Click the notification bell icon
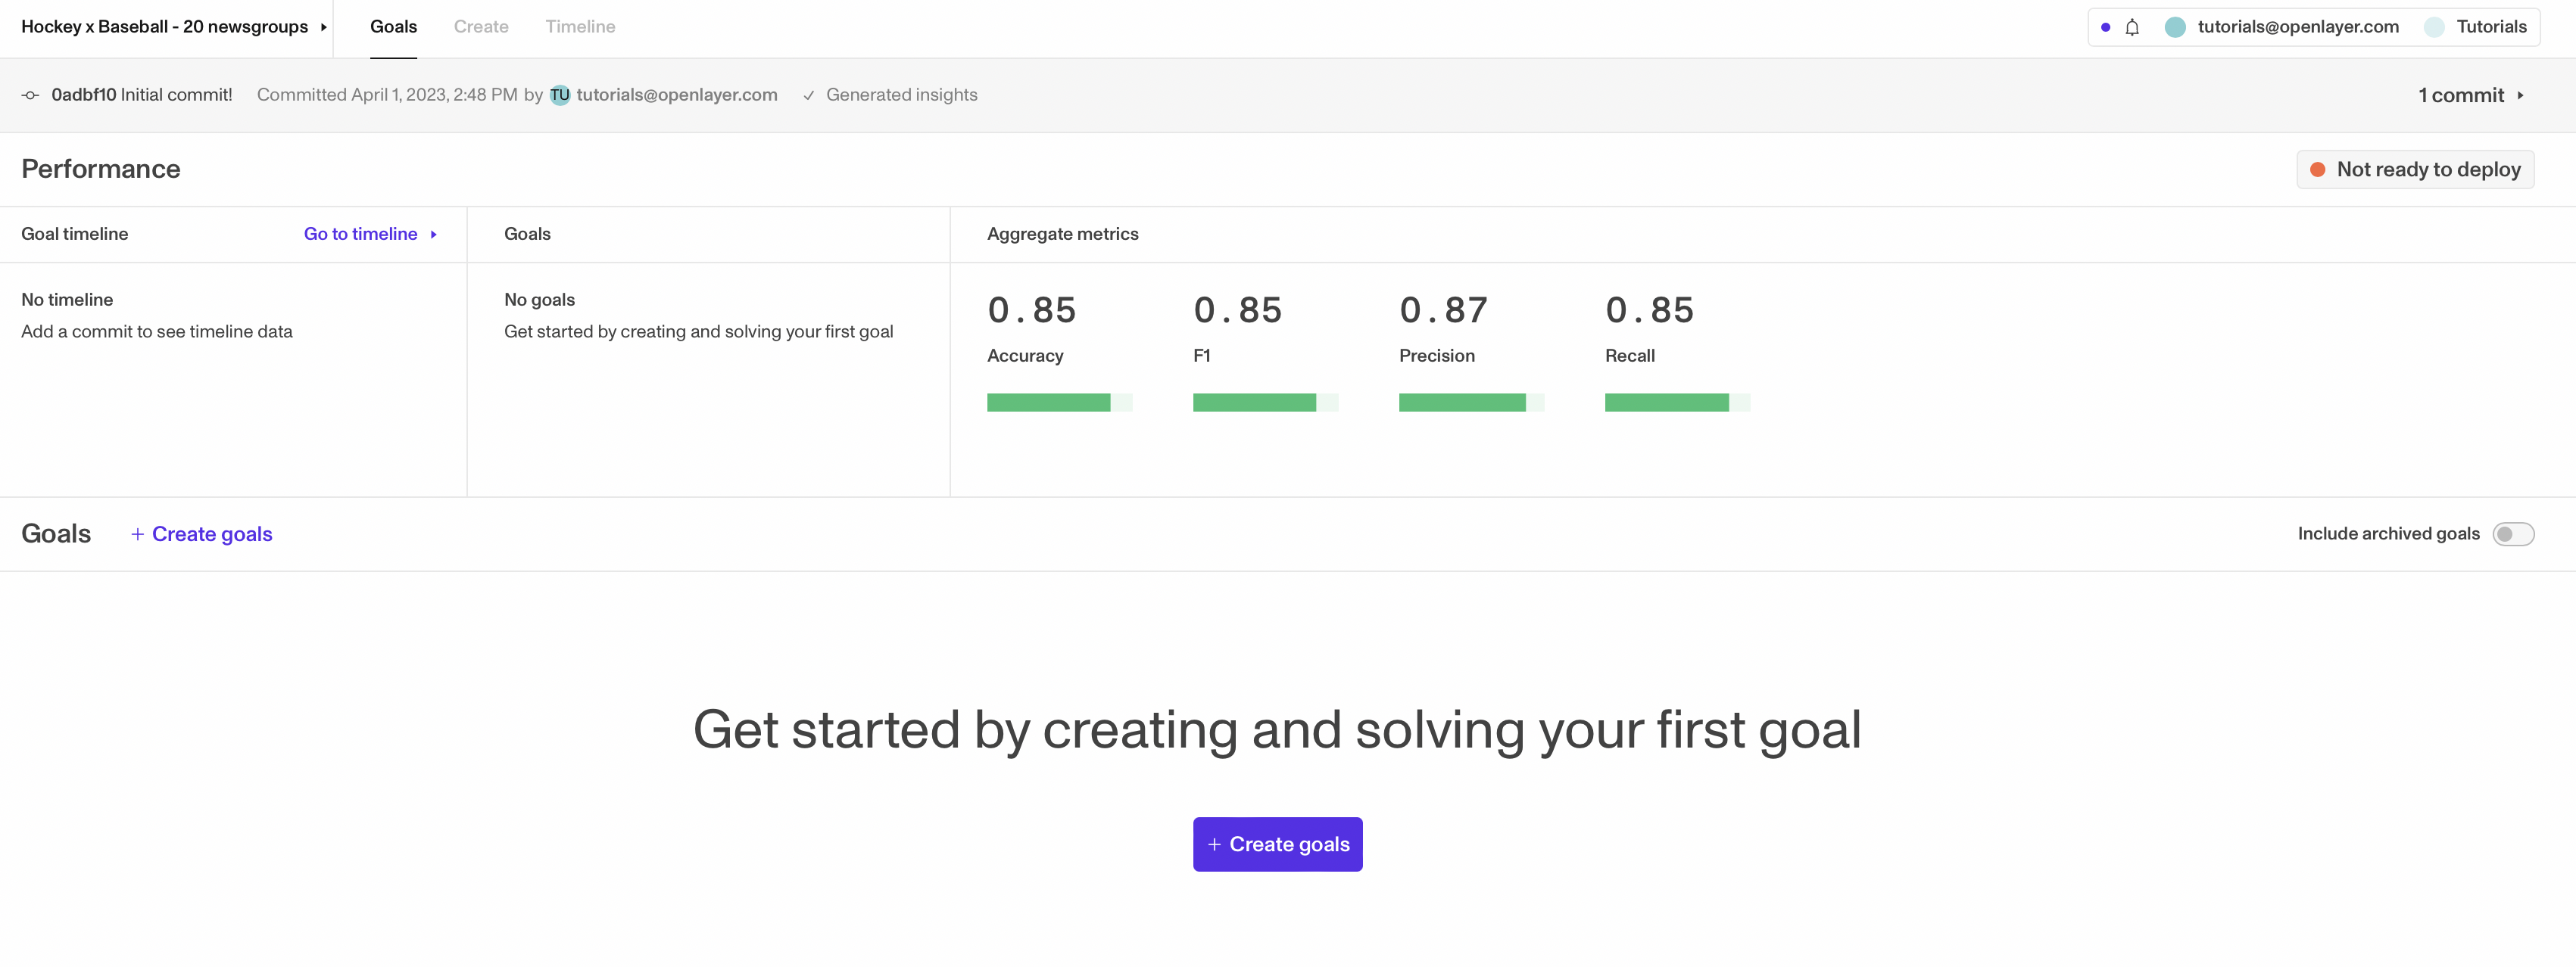 2132,28
